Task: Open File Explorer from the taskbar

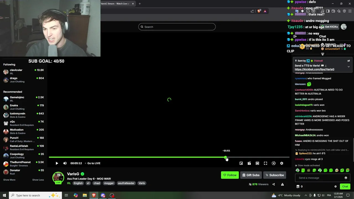Action: point(85,195)
